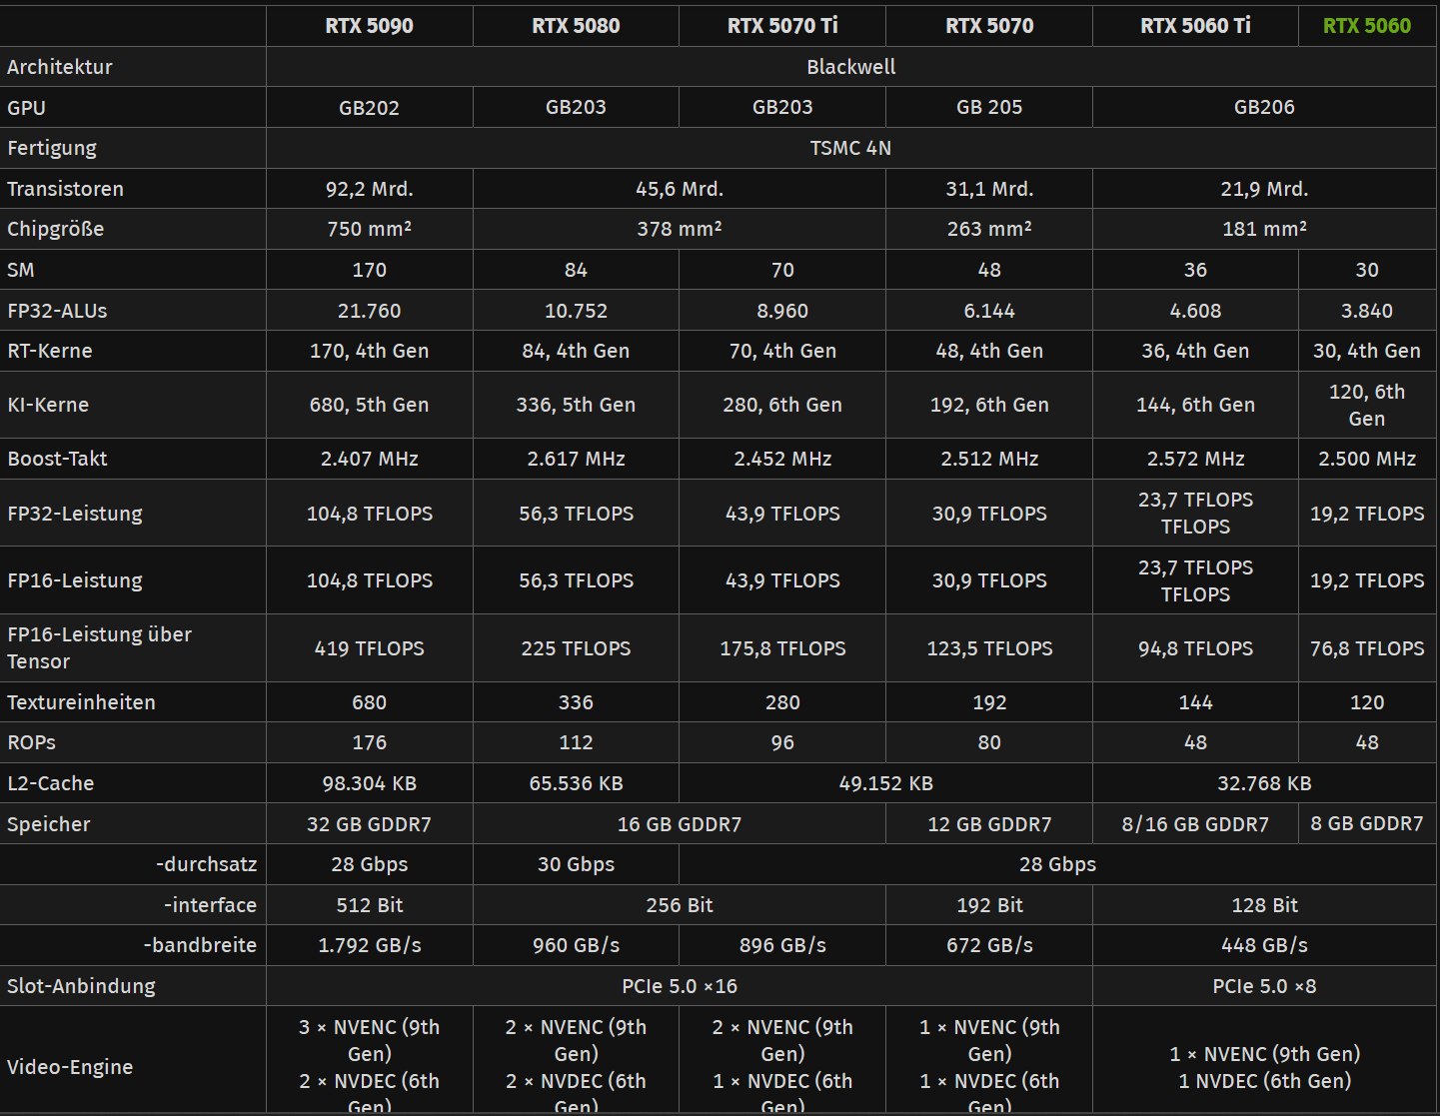Click the 76,8 TFLOPS tensor value

click(1367, 648)
